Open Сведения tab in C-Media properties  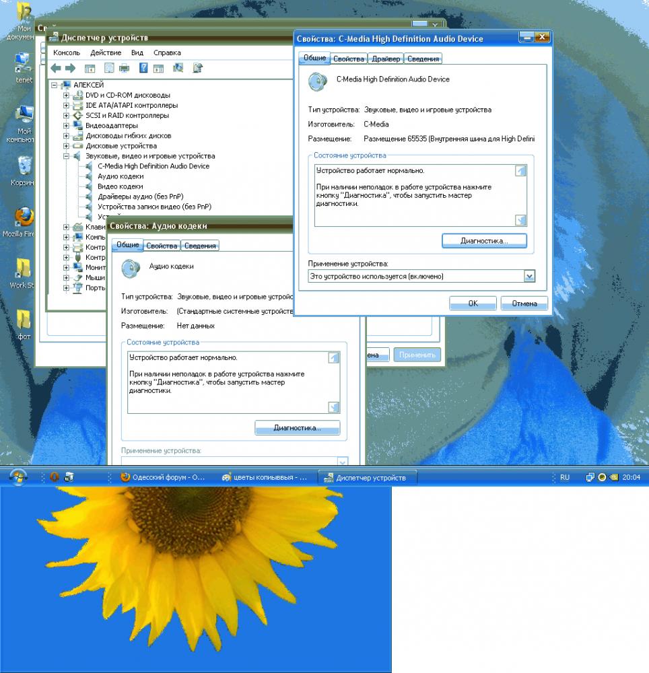(423, 59)
